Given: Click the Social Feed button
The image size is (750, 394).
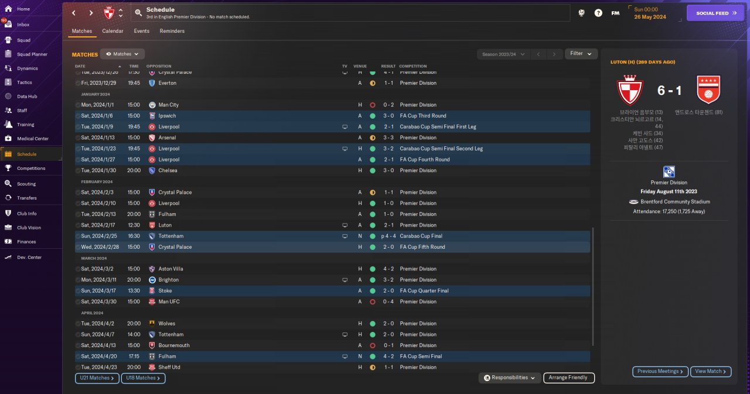Looking at the screenshot, I should click(715, 13).
